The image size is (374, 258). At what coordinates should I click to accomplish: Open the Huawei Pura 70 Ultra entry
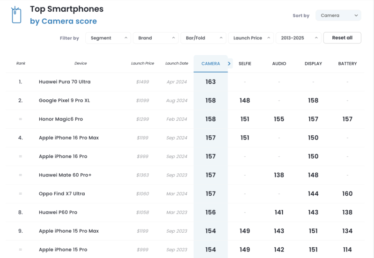click(65, 82)
